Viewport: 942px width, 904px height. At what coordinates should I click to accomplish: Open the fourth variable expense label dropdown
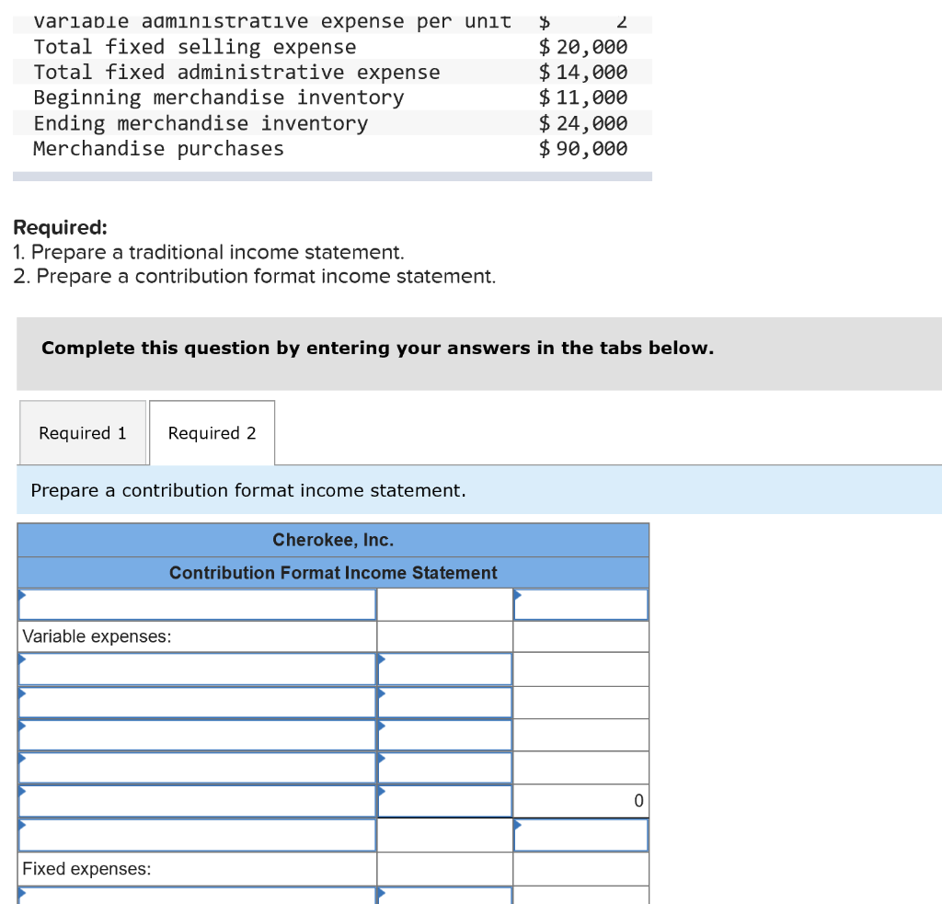pos(197,768)
